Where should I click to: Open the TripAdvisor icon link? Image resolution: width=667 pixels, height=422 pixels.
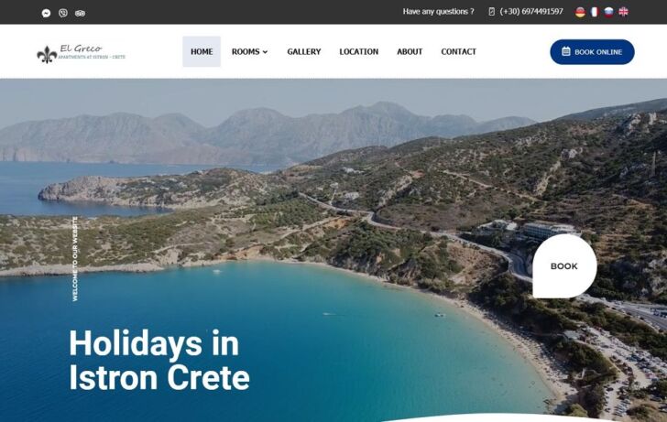(80, 13)
